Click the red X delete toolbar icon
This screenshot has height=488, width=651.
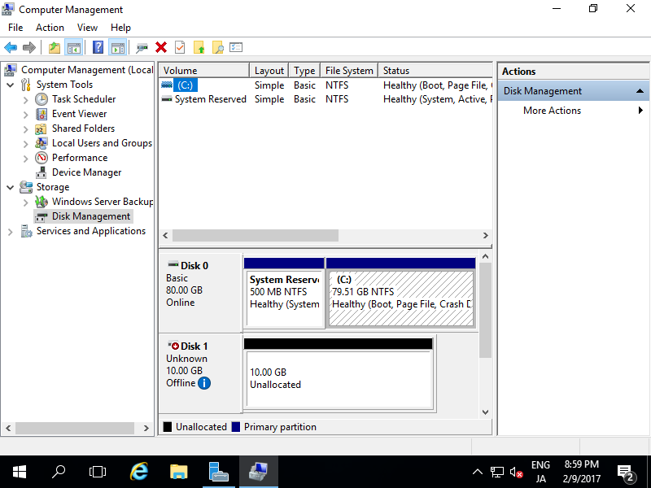click(161, 48)
